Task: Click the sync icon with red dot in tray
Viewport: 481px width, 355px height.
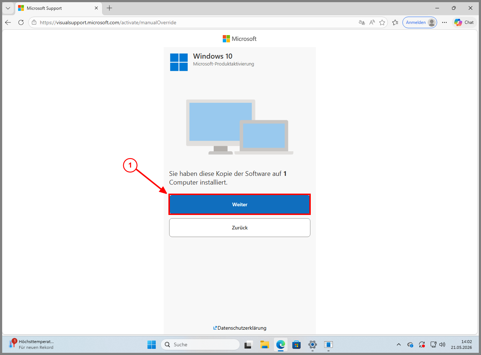Action: click(422, 345)
